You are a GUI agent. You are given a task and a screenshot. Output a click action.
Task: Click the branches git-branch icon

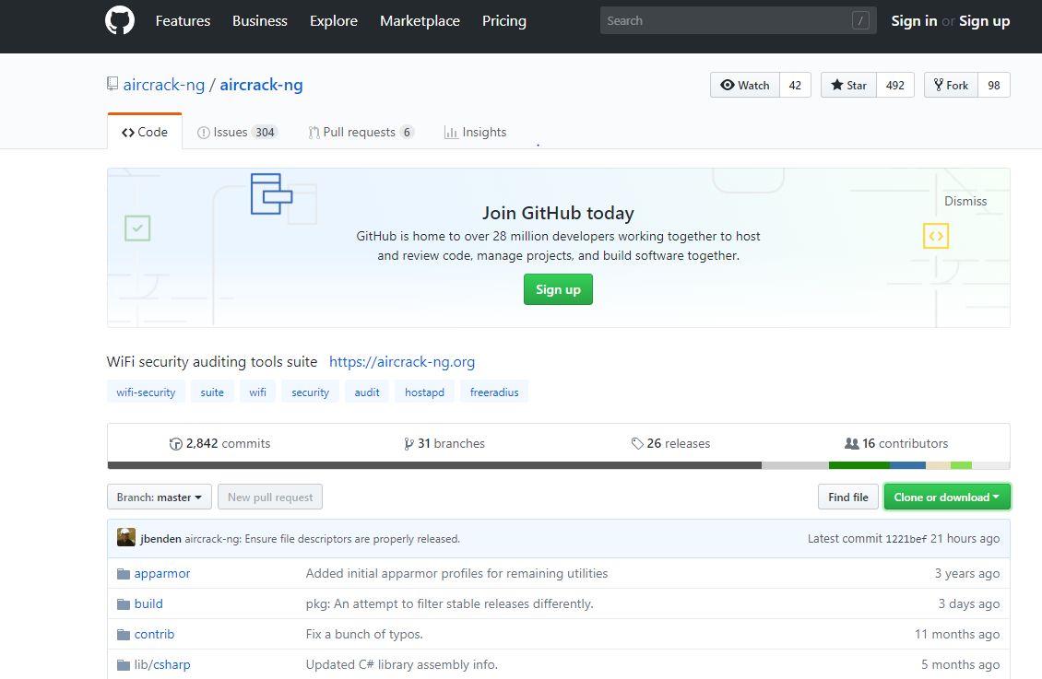coord(409,444)
